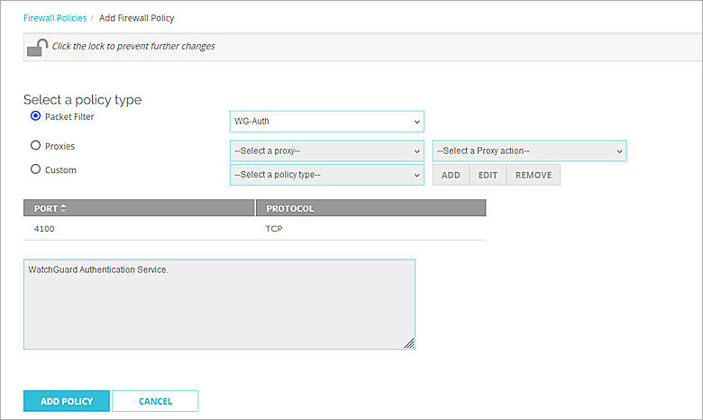703x420 pixels.
Task: Select the Packet Filter radio button
Action: (35, 116)
